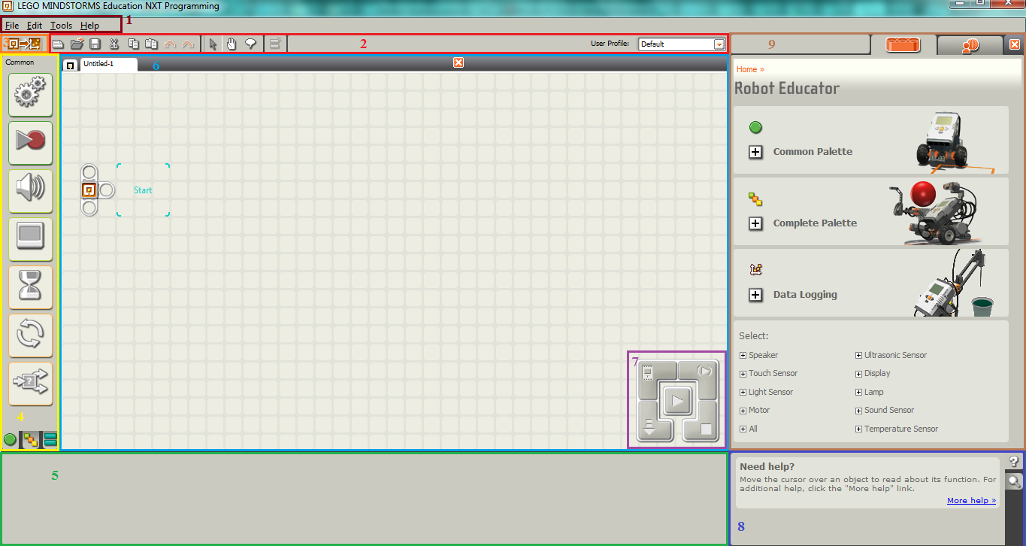The height and width of the screenshot is (546, 1026).
Task: Expand the Ultrasonic Sensor selection
Action: [859, 356]
